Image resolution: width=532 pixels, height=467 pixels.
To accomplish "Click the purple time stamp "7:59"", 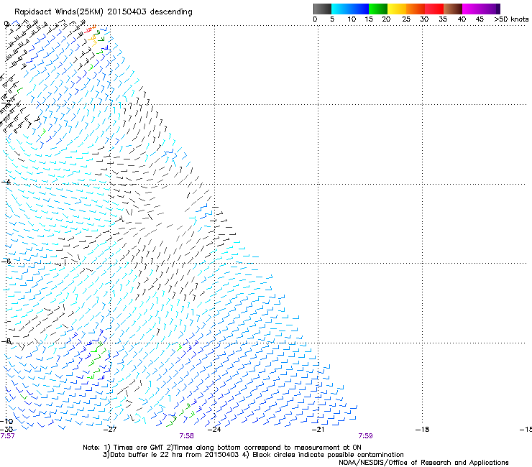I will click(365, 436).
